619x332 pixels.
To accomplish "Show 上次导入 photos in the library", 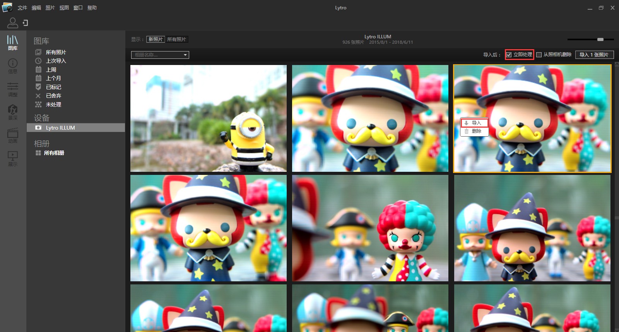I will point(56,61).
